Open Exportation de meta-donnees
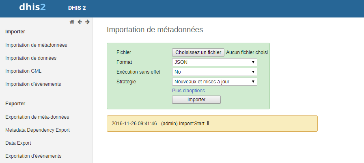The height and width of the screenshot is (163, 364). pyautogui.click(x=37, y=117)
